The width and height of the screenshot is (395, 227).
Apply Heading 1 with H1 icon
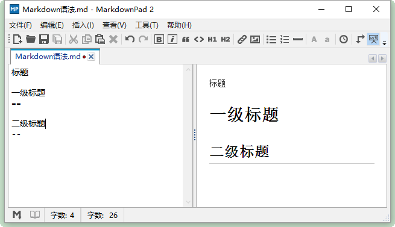pos(212,39)
